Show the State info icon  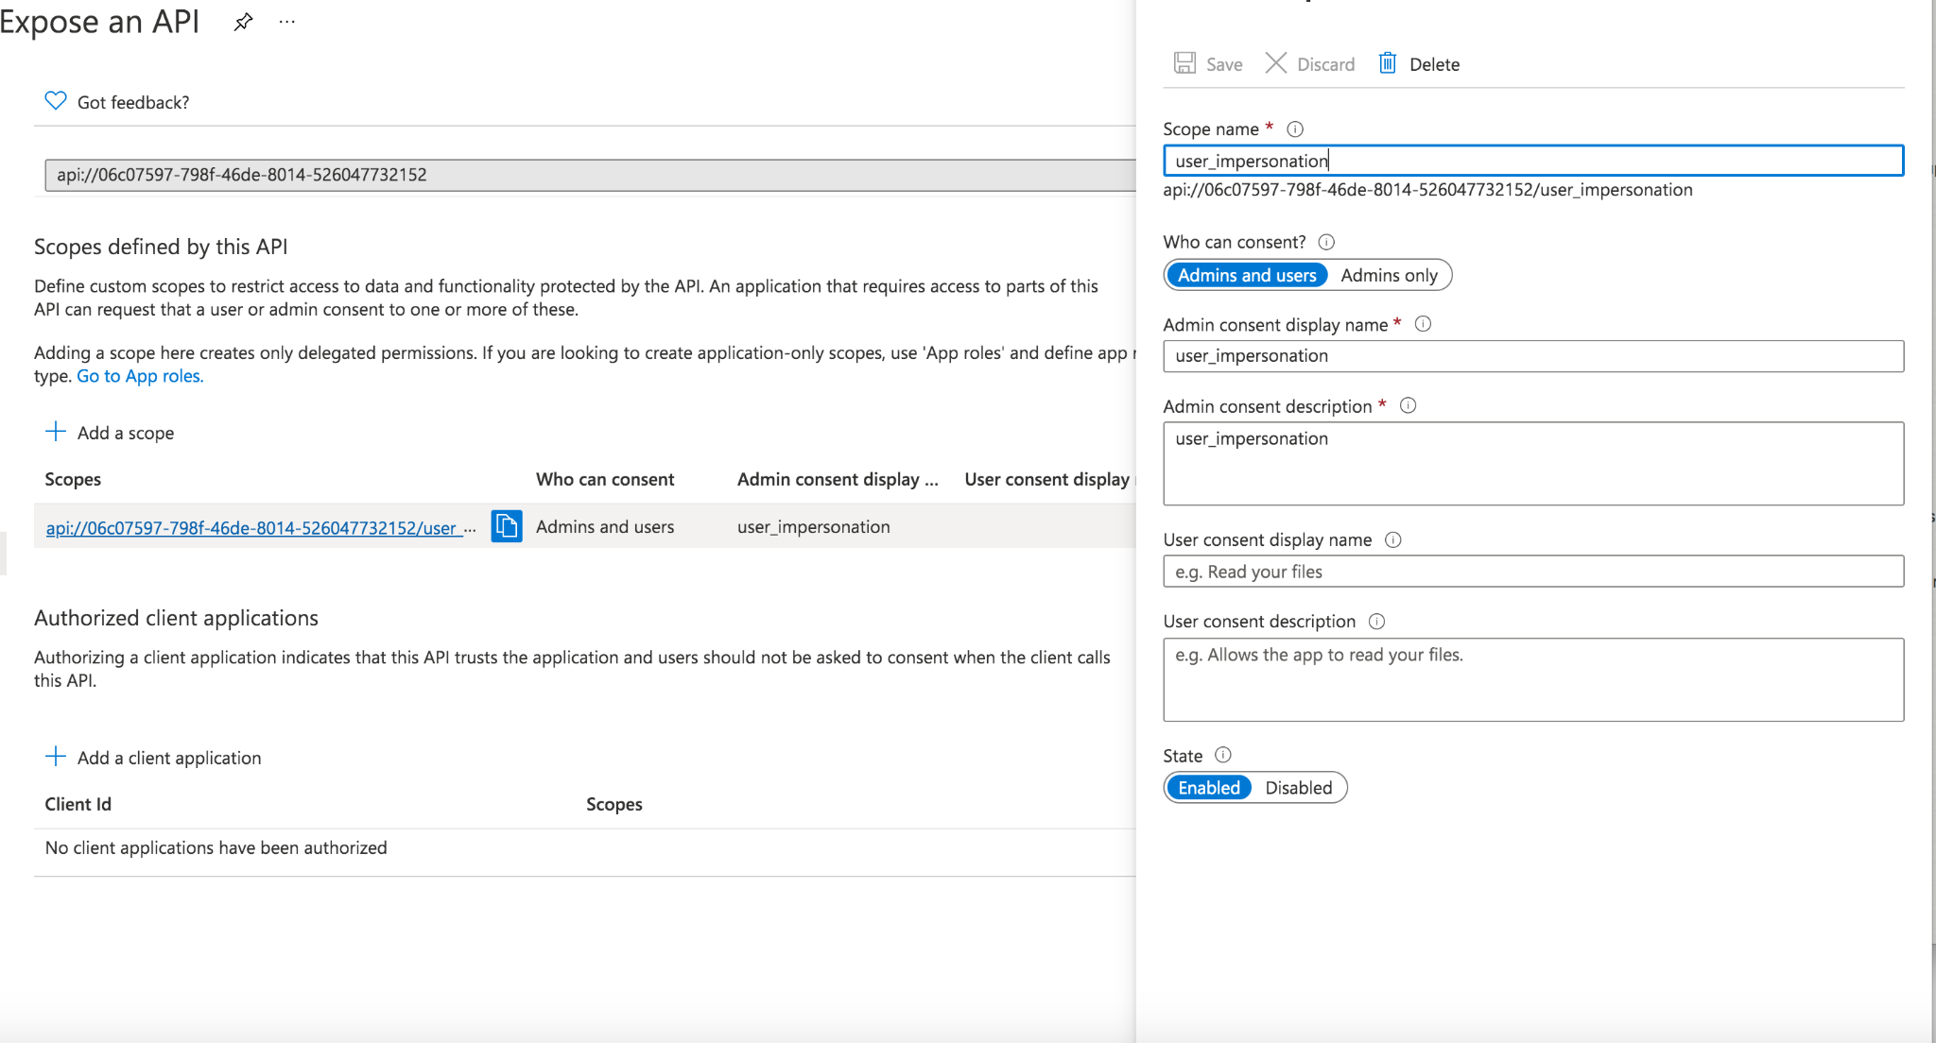pyautogui.click(x=1223, y=755)
